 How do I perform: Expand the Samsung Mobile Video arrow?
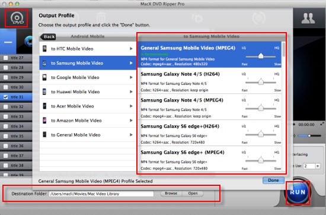(131, 63)
